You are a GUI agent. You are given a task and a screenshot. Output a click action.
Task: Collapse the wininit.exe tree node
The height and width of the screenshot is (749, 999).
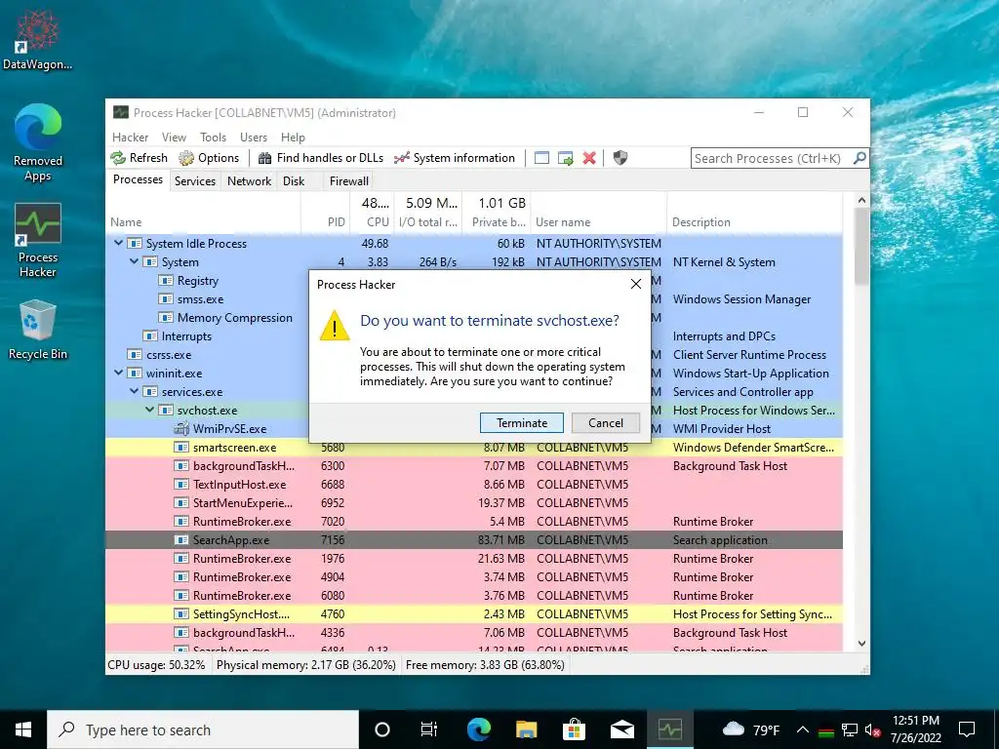click(x=118, y=373)
